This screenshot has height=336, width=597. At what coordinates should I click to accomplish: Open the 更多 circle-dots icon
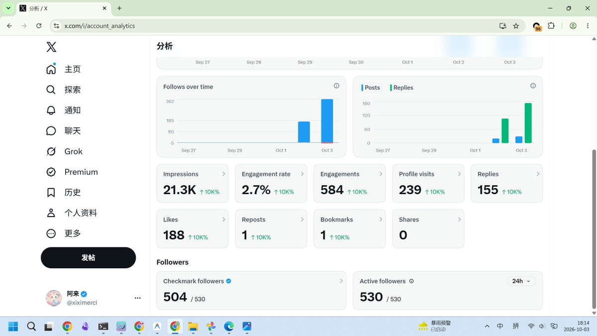[51, 233]
